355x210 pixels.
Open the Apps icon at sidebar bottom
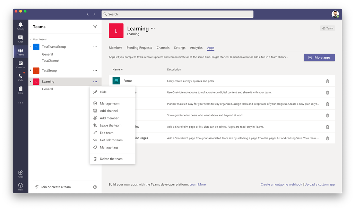point(20,173)
